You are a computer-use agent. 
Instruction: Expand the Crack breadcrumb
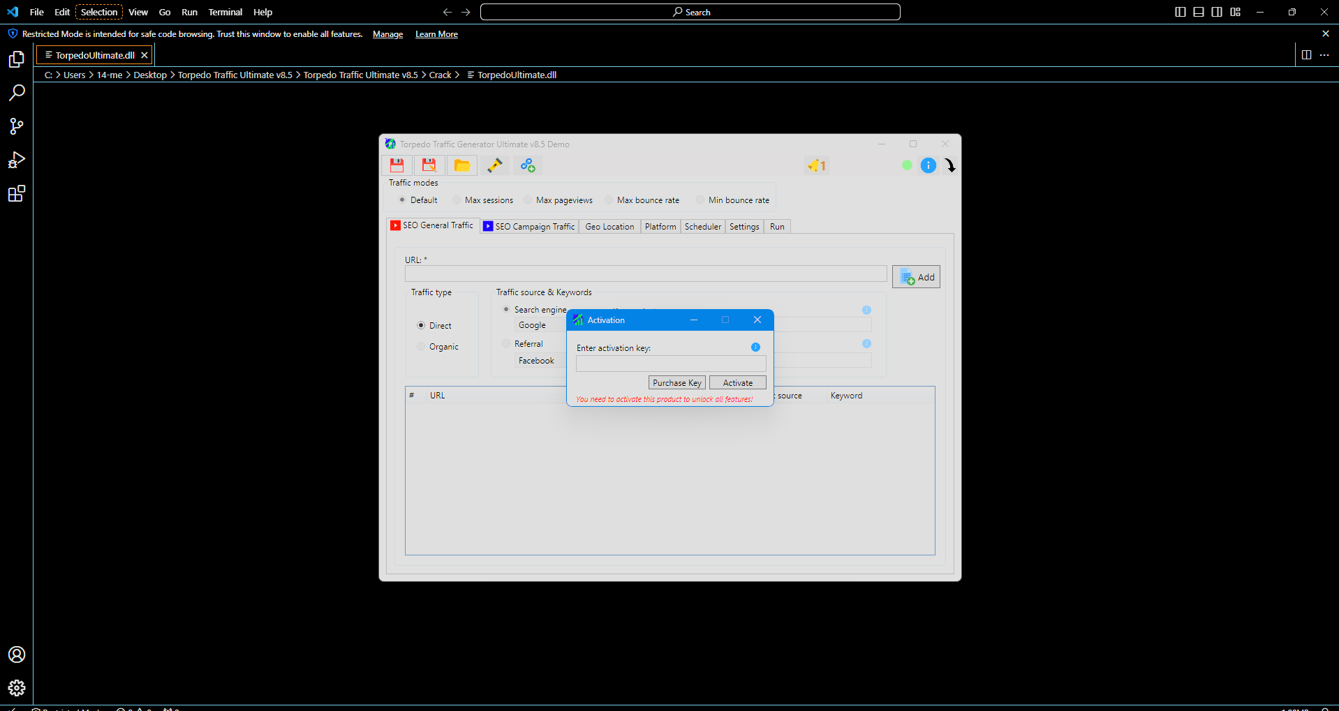tap(440, 75)
